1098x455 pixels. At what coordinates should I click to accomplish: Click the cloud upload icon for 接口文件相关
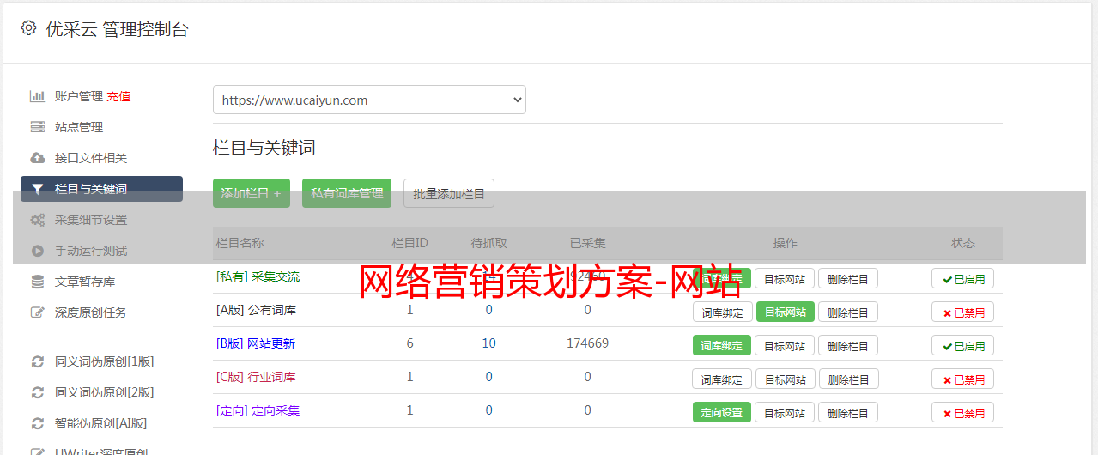point(38,158)
